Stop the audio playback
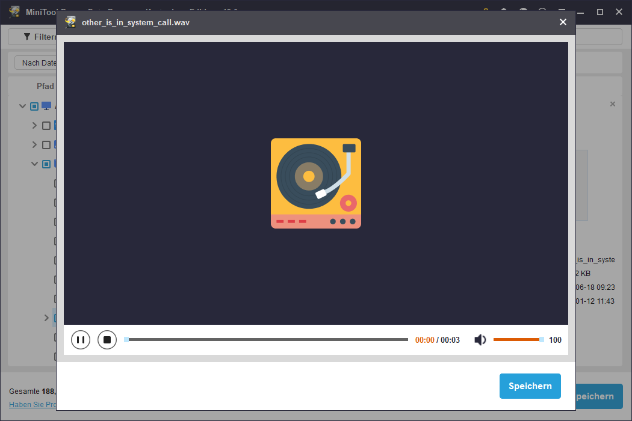Viewport: 632px width, 421px height. tap(107, 340)
